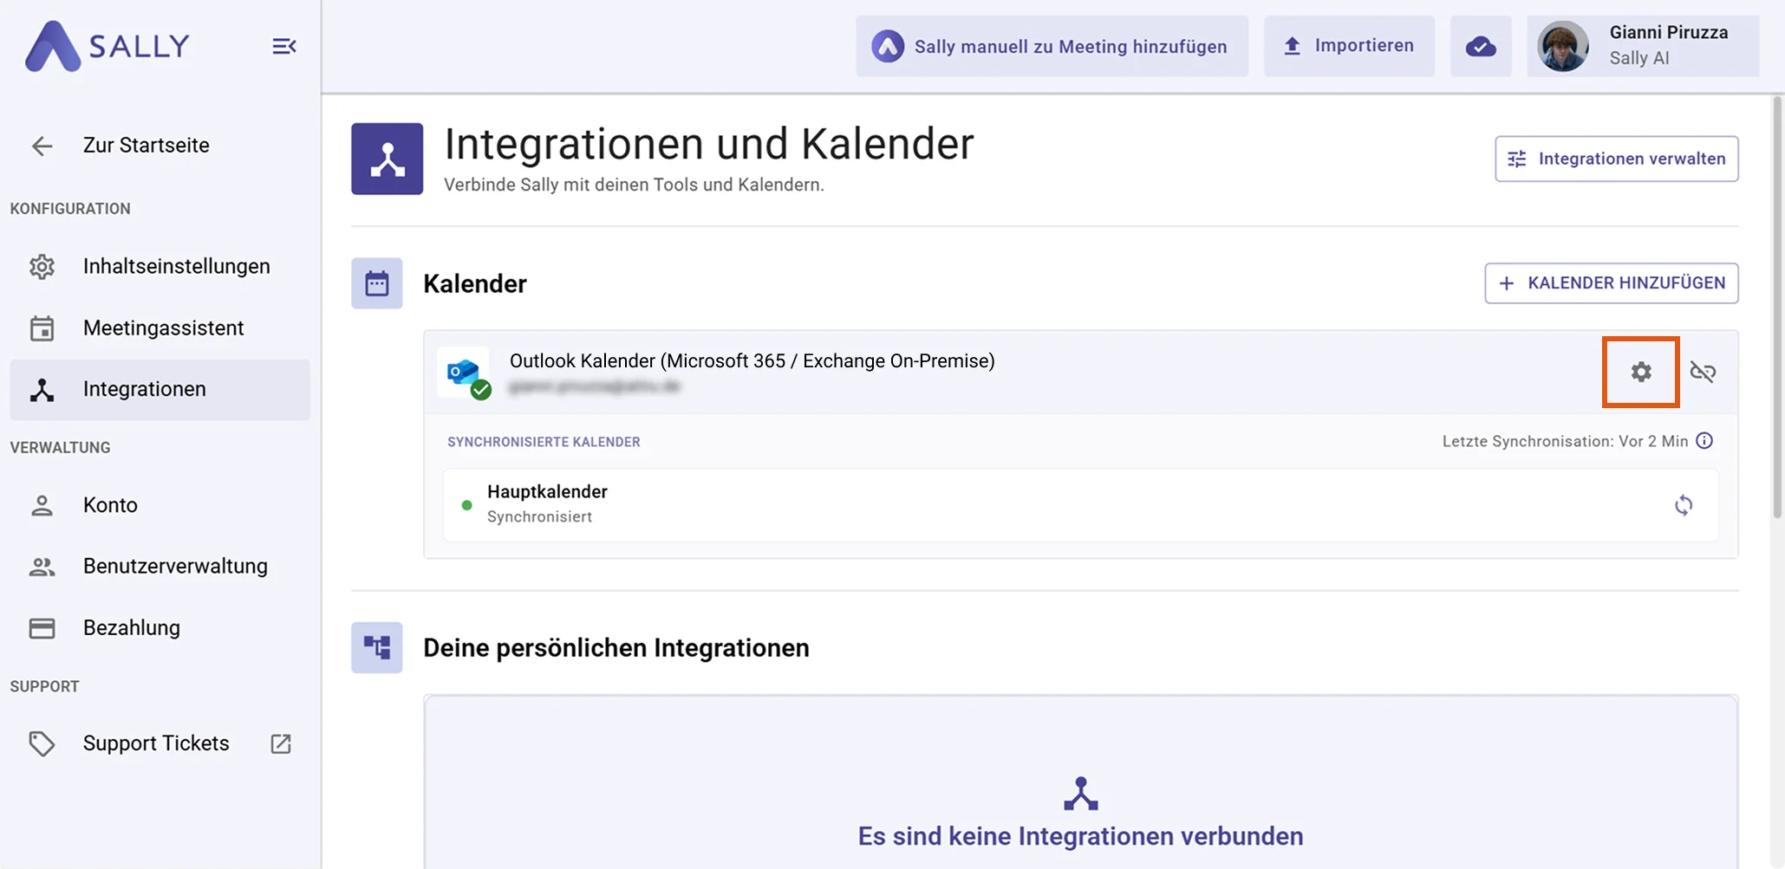This screenshot has height=869, width=1785.
Task: Click the Kalender section calendar icon
Action: 377,283
